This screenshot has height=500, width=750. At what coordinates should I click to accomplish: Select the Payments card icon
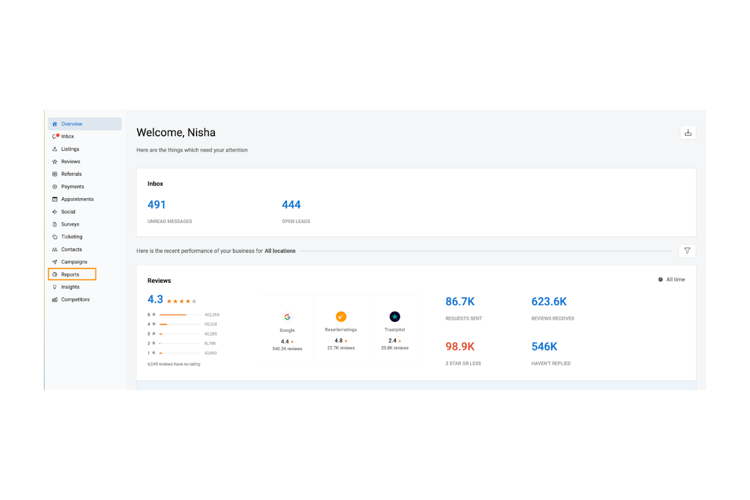(55, 186)
